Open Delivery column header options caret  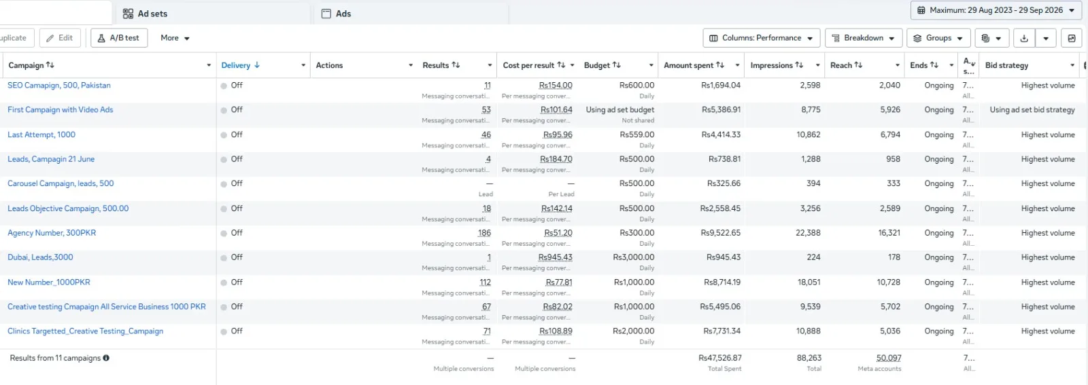pyautogui.click(x=303, y=65)
